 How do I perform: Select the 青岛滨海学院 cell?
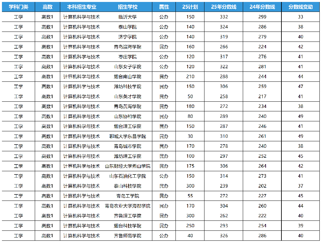(x=128, y=47)
